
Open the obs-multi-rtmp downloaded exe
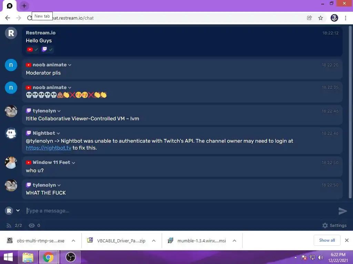point(36,241)
